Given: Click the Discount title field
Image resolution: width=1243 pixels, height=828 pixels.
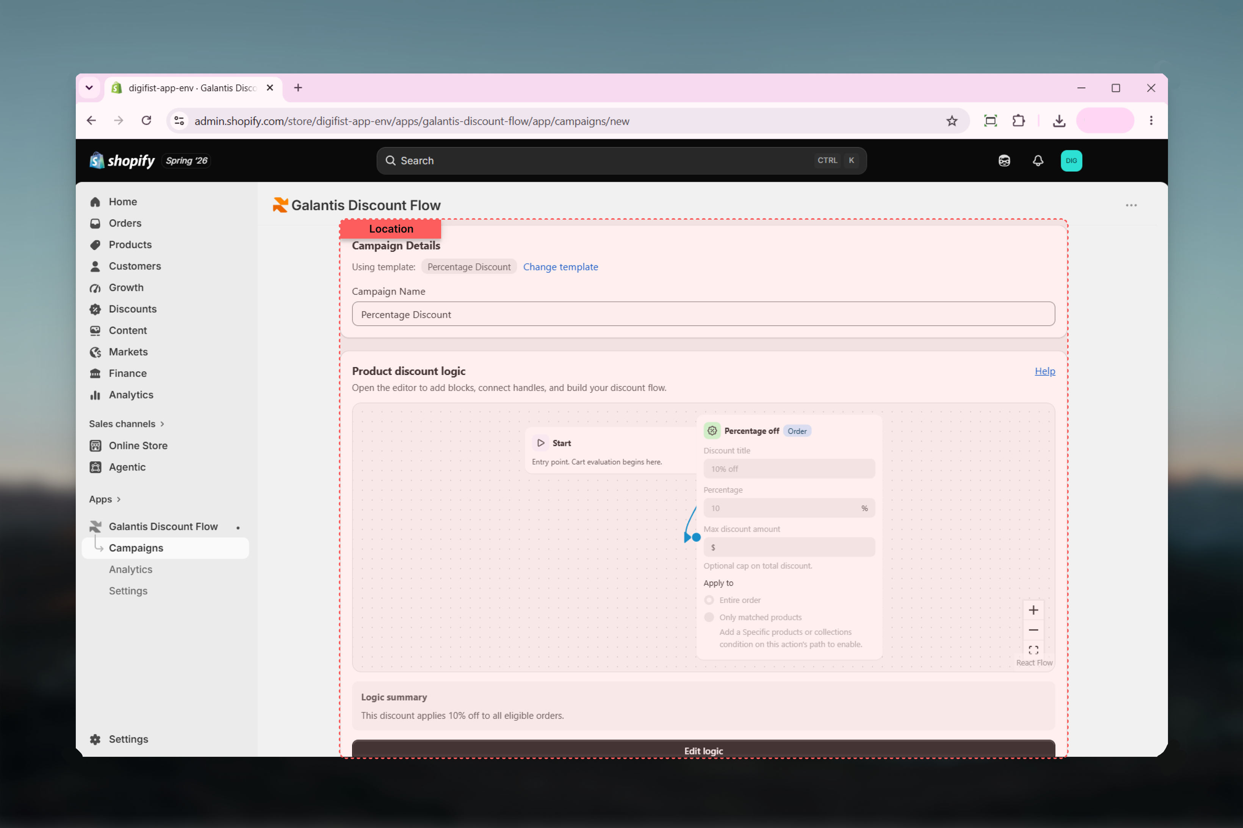Looking at the screenshot, I should coord(789,469).
